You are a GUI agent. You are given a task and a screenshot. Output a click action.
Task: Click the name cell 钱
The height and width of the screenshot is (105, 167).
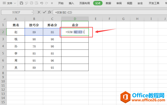[16, 39]
